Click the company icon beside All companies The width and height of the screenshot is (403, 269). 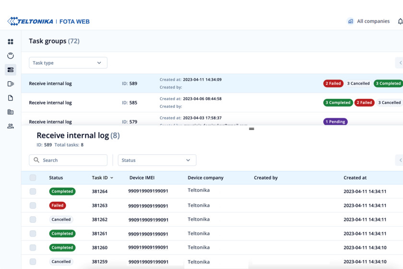[350, 21]
